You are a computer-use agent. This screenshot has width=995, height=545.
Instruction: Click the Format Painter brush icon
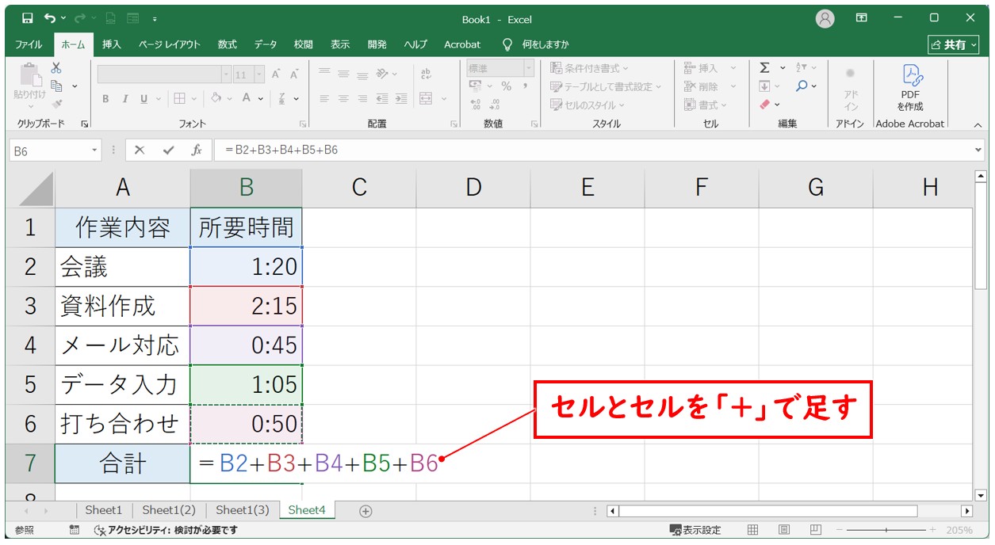(x=56, y=103)
